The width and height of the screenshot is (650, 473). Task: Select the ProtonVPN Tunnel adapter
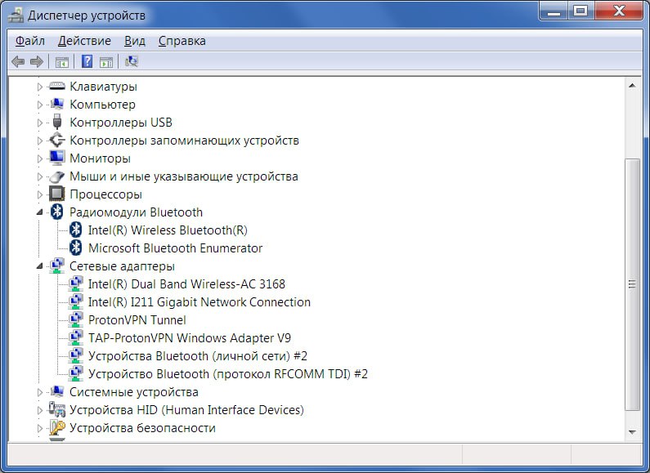137,320
